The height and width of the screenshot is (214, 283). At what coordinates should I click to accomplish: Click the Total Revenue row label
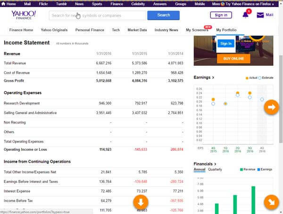pos(15,63)
